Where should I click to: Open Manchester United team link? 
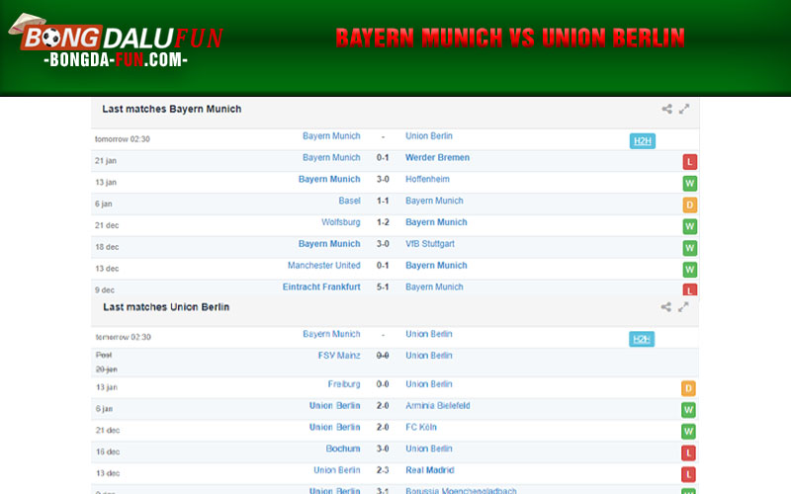point(324,265)
